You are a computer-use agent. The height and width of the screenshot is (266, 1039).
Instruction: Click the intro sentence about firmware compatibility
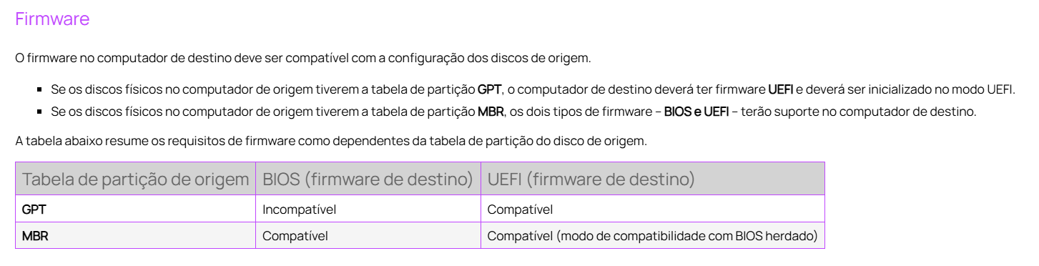[x=303, y=59]
